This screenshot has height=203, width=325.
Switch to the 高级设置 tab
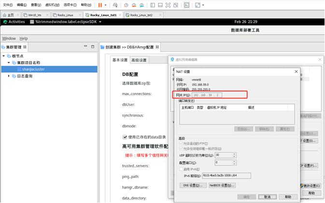click(x=139, y=60)
